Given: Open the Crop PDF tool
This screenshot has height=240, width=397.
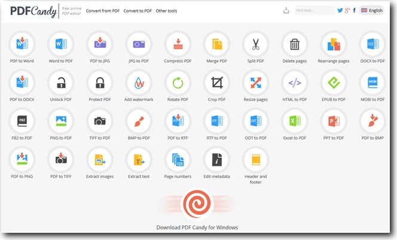Looking at the screenshot, I should [x=216, y=82].
